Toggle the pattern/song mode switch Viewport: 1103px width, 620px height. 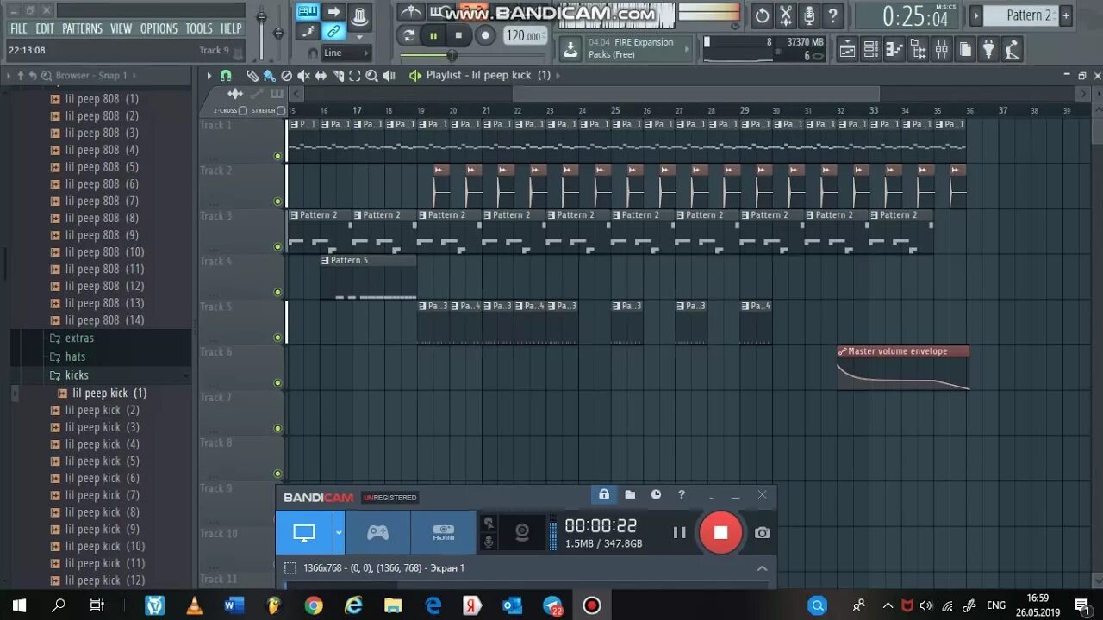(408, 35)
